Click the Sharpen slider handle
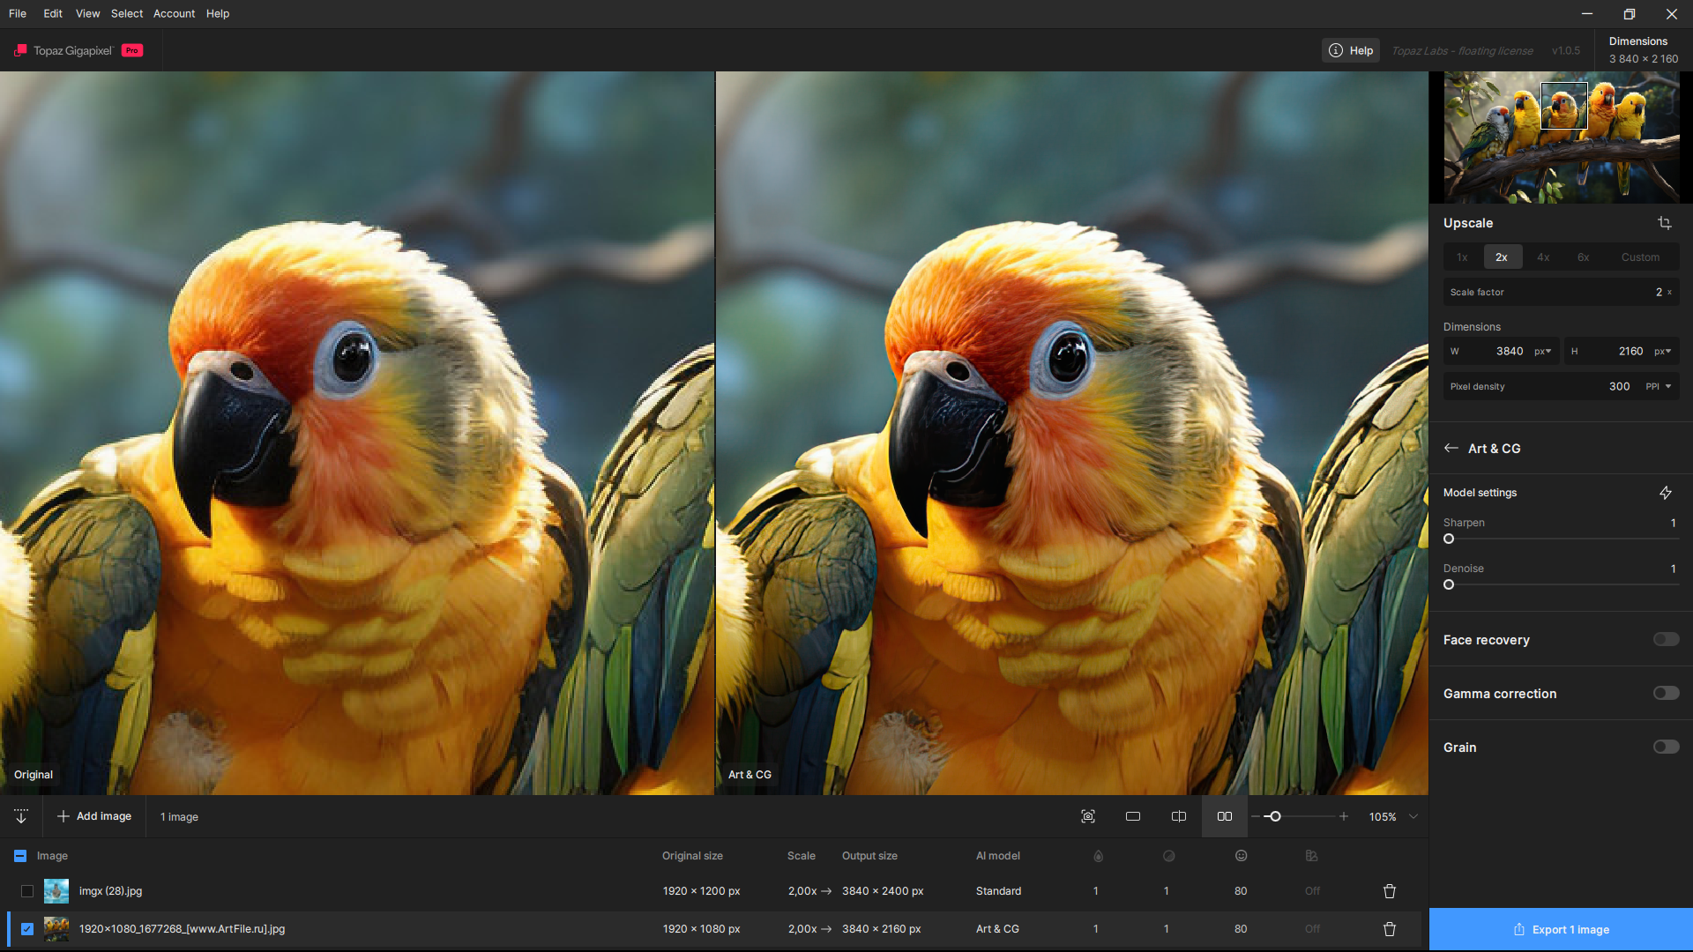The image size is (1693, 952). point(1449,539)
